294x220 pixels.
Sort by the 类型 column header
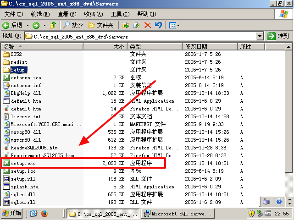pos(155,46)
